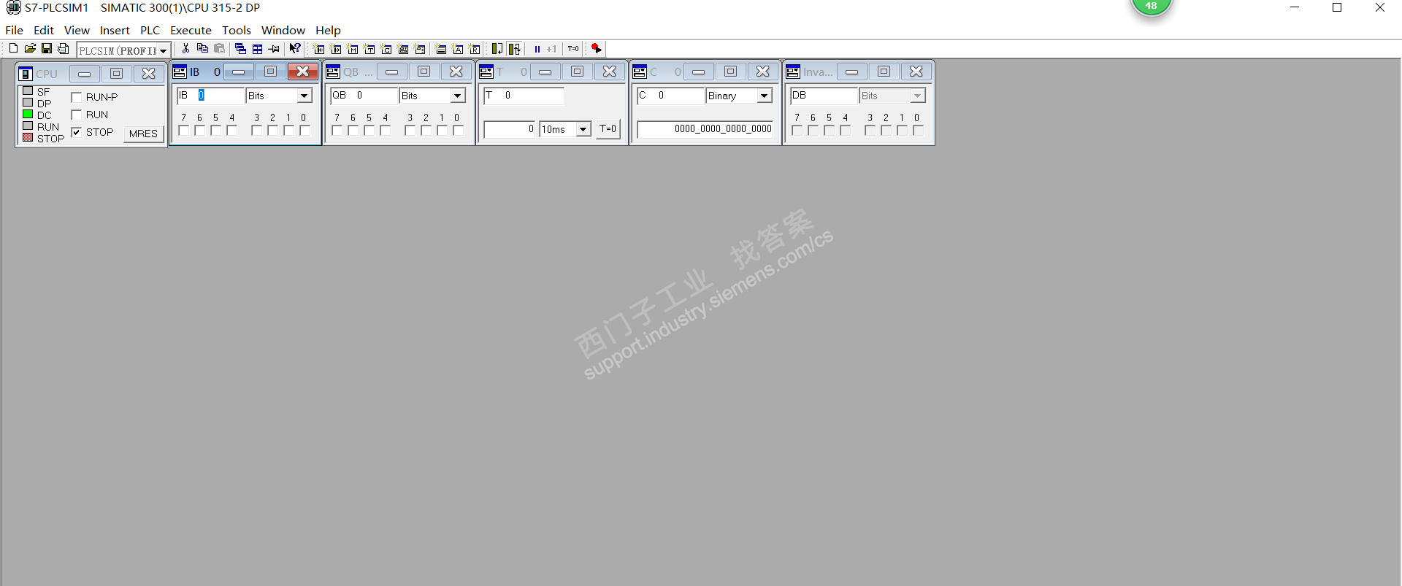Viewport: 1402px width, 586px height.
Task: Cascade windows toolbar icon
Action: 240,49
